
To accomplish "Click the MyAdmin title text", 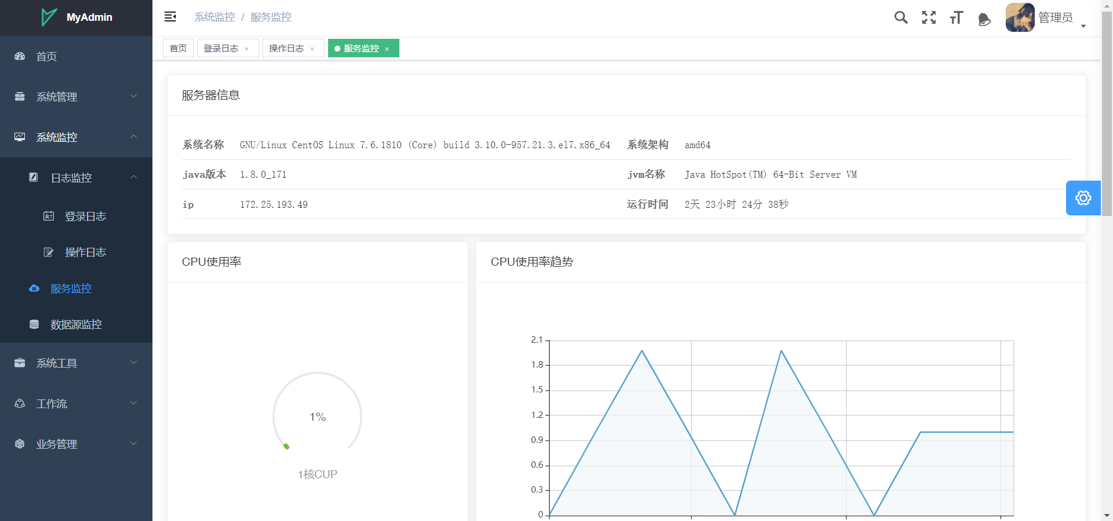I will pyautogui.click(x=89, y=17).
